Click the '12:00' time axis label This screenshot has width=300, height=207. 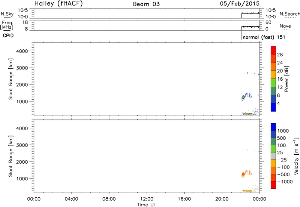coord(147,199)
